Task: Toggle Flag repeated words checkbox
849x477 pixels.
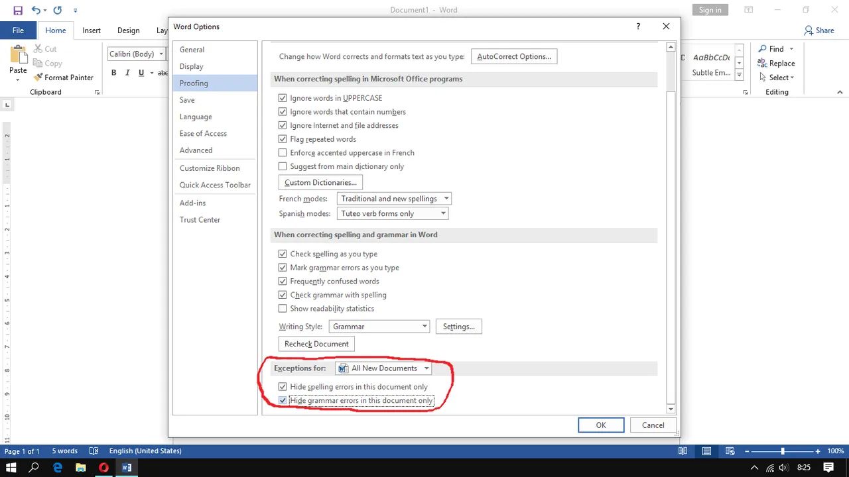Action: tap(283, 139)
